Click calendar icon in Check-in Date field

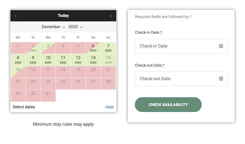[221, 46]
